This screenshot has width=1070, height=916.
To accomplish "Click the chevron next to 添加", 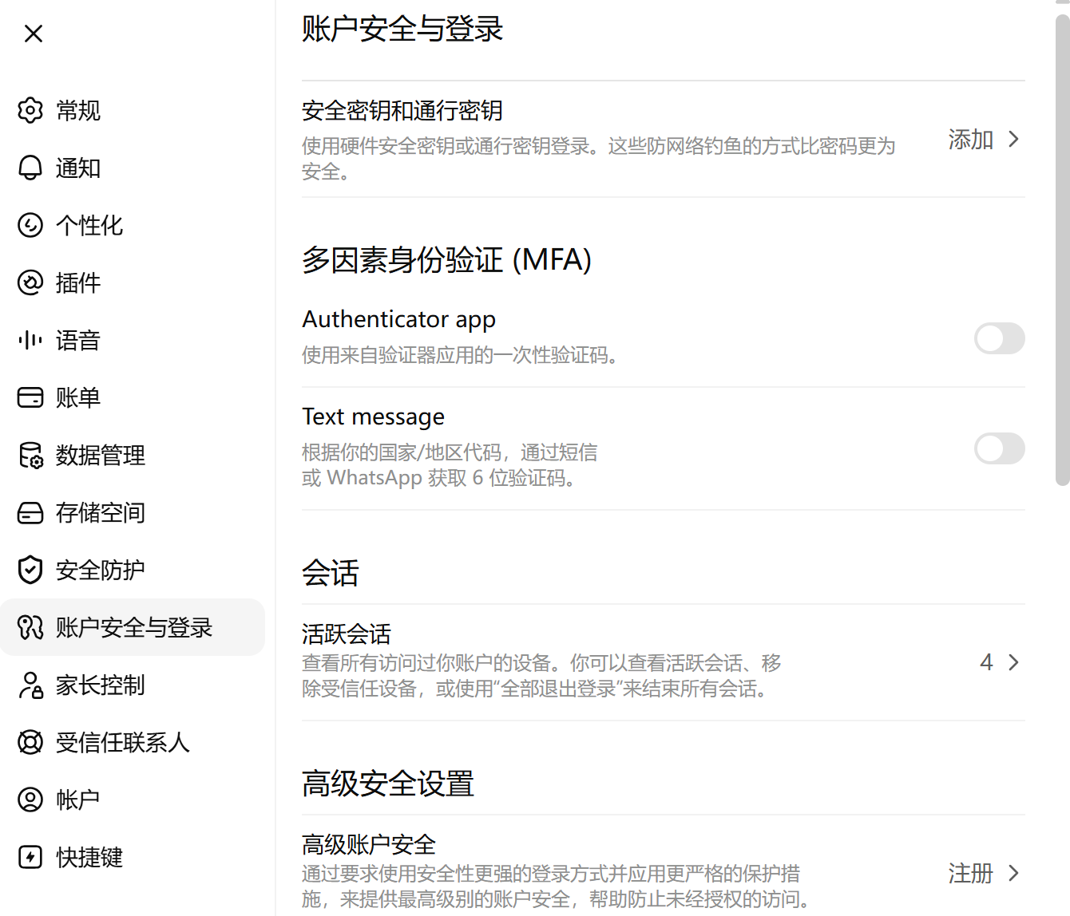I will tap(1013, 139).
